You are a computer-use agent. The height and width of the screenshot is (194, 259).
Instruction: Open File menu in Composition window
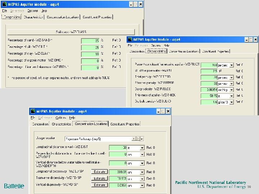pos(5,11)
